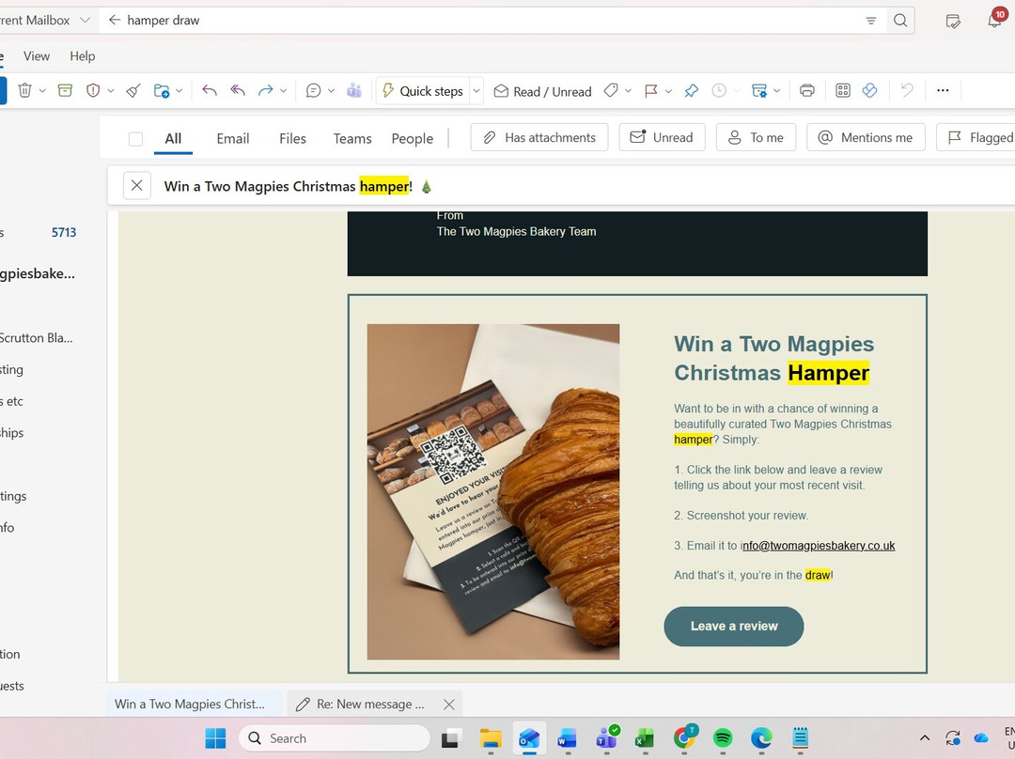Close the Re: New message draft tab
The height and width of the screenshot is (759, 1015).
pyautogui.click(x=448, y=705)
